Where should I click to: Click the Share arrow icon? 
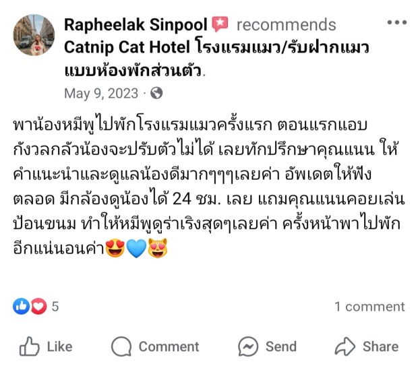coord(345,346)
